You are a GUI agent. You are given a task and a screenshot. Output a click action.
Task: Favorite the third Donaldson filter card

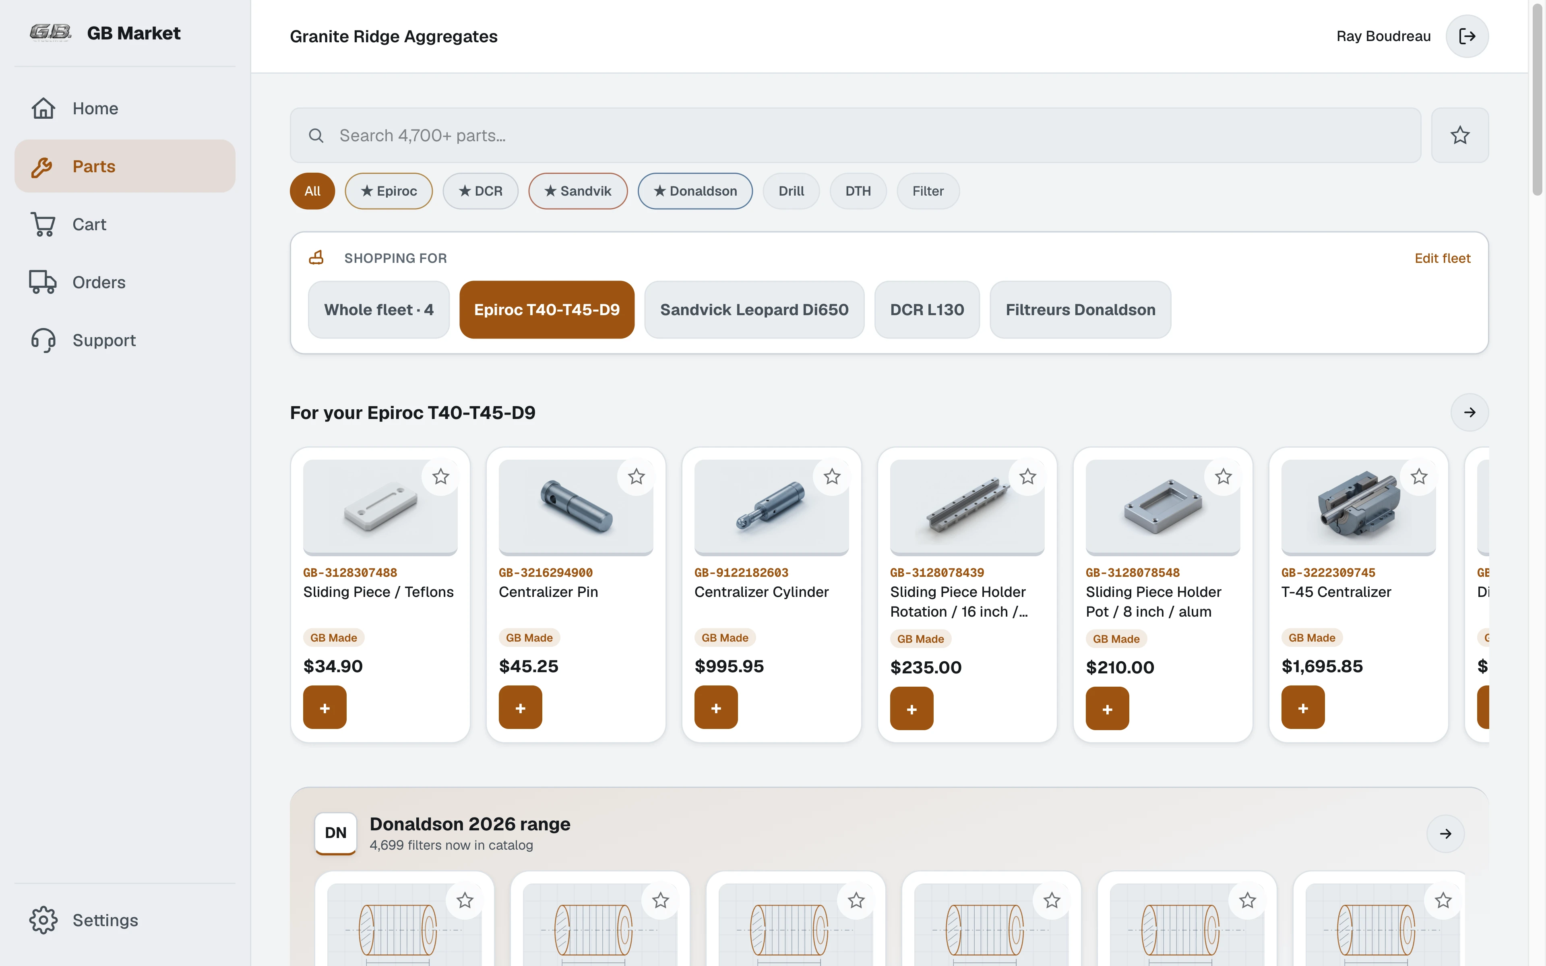[x=856, y=901]
